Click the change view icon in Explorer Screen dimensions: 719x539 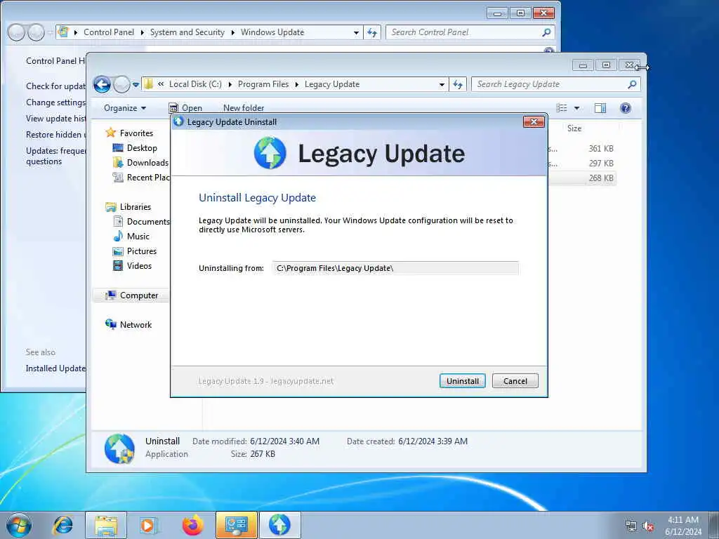(562, 108)
